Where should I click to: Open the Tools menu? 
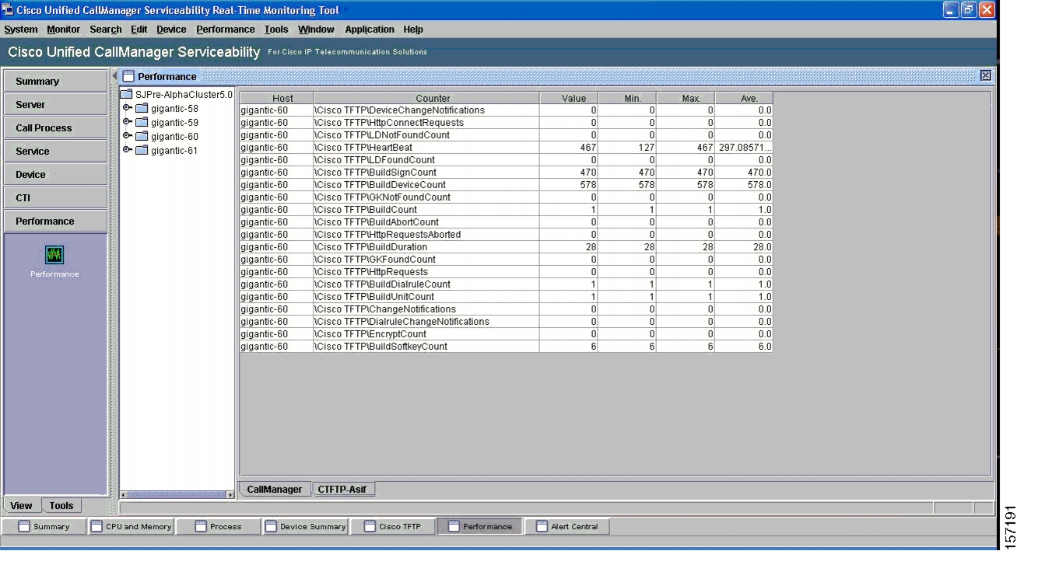(276, 30)
